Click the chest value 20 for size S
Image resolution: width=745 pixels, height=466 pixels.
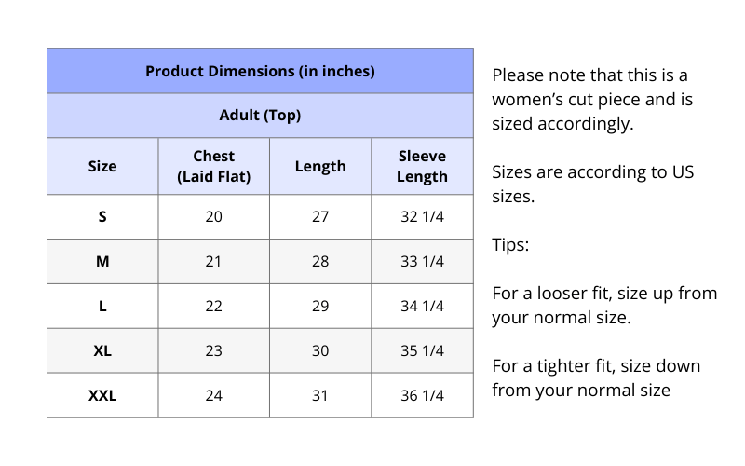[x=213, y=217]
